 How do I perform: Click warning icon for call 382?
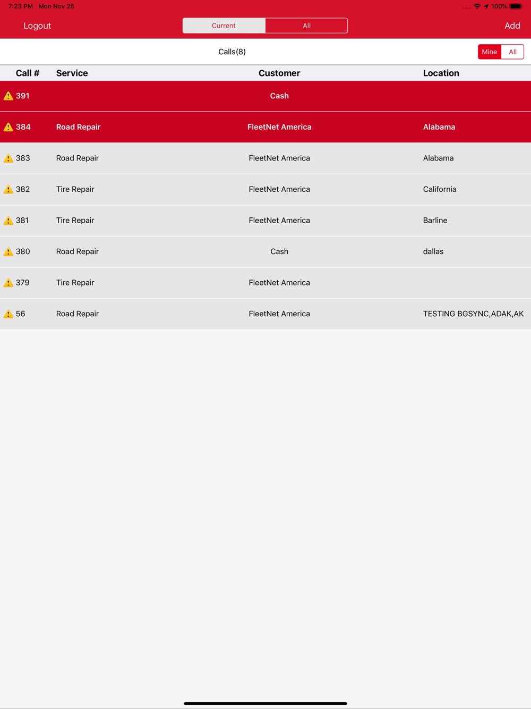click(x=8, y=189)
